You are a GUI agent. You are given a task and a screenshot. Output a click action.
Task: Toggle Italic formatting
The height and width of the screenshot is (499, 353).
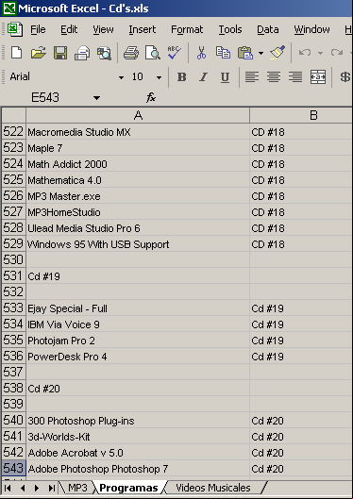coord(203,77)
